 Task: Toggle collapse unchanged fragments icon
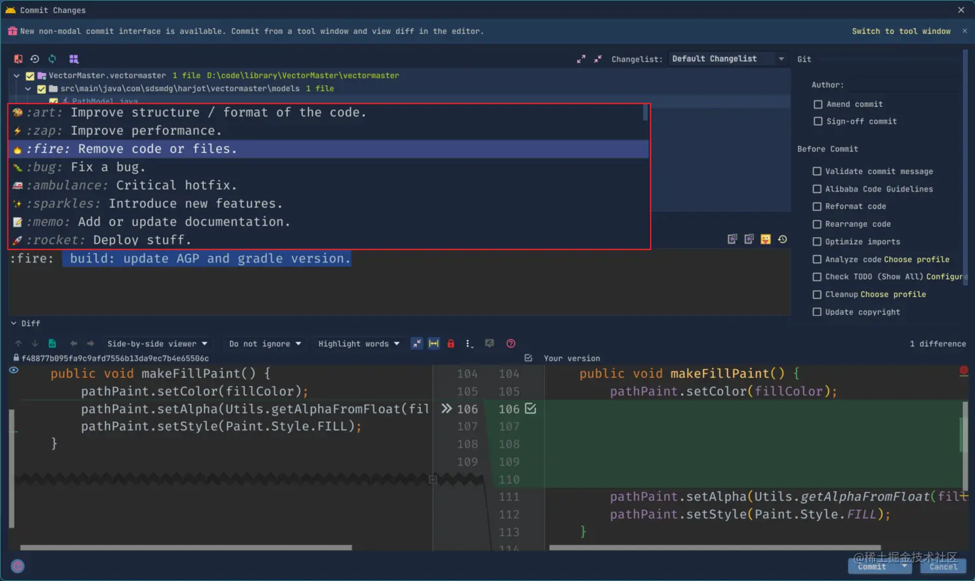[x=417, y=343]
